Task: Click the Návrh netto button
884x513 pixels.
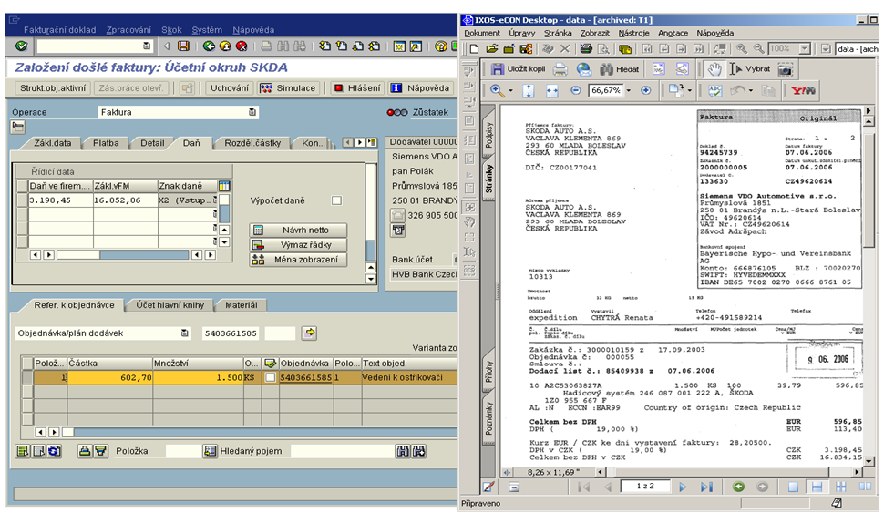Action: click(298, 230)
